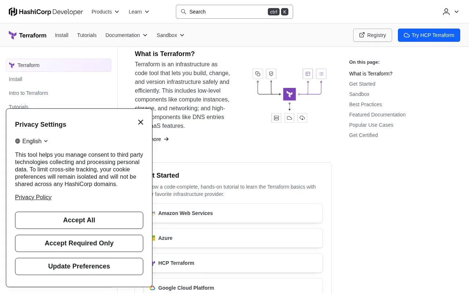
Task: Click the Accept All button
Action: click(79, 220)
